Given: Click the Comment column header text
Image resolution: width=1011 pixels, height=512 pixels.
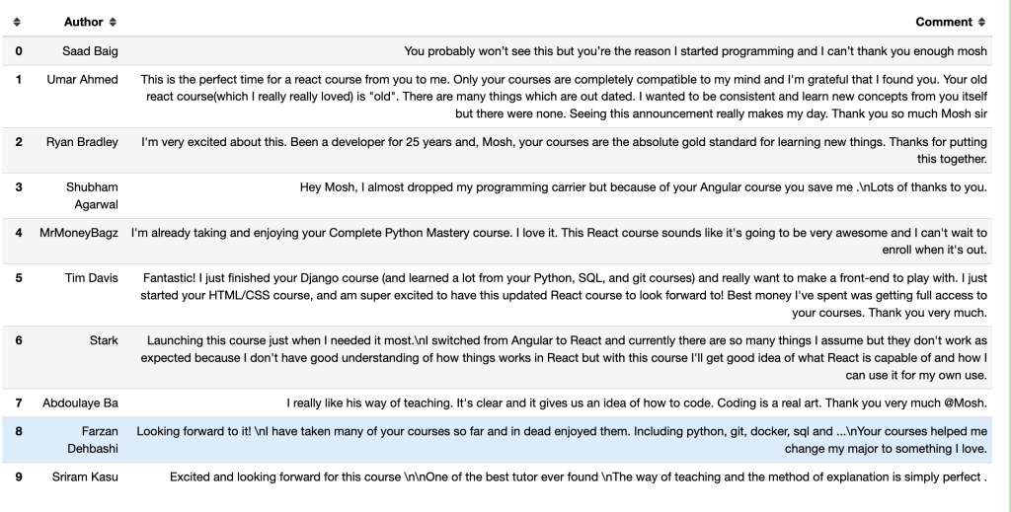Looking at the screenshot, I should pyautogui.click(x=943, y=22).
